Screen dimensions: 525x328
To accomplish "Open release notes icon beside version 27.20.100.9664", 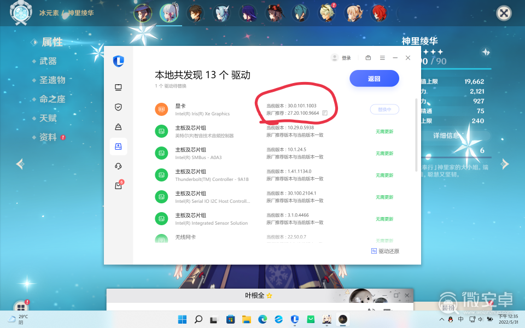I will point(325,113).
